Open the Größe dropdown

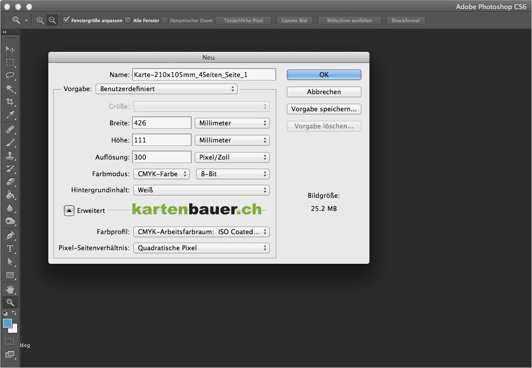pyautogui.click(x=201, y=106)
